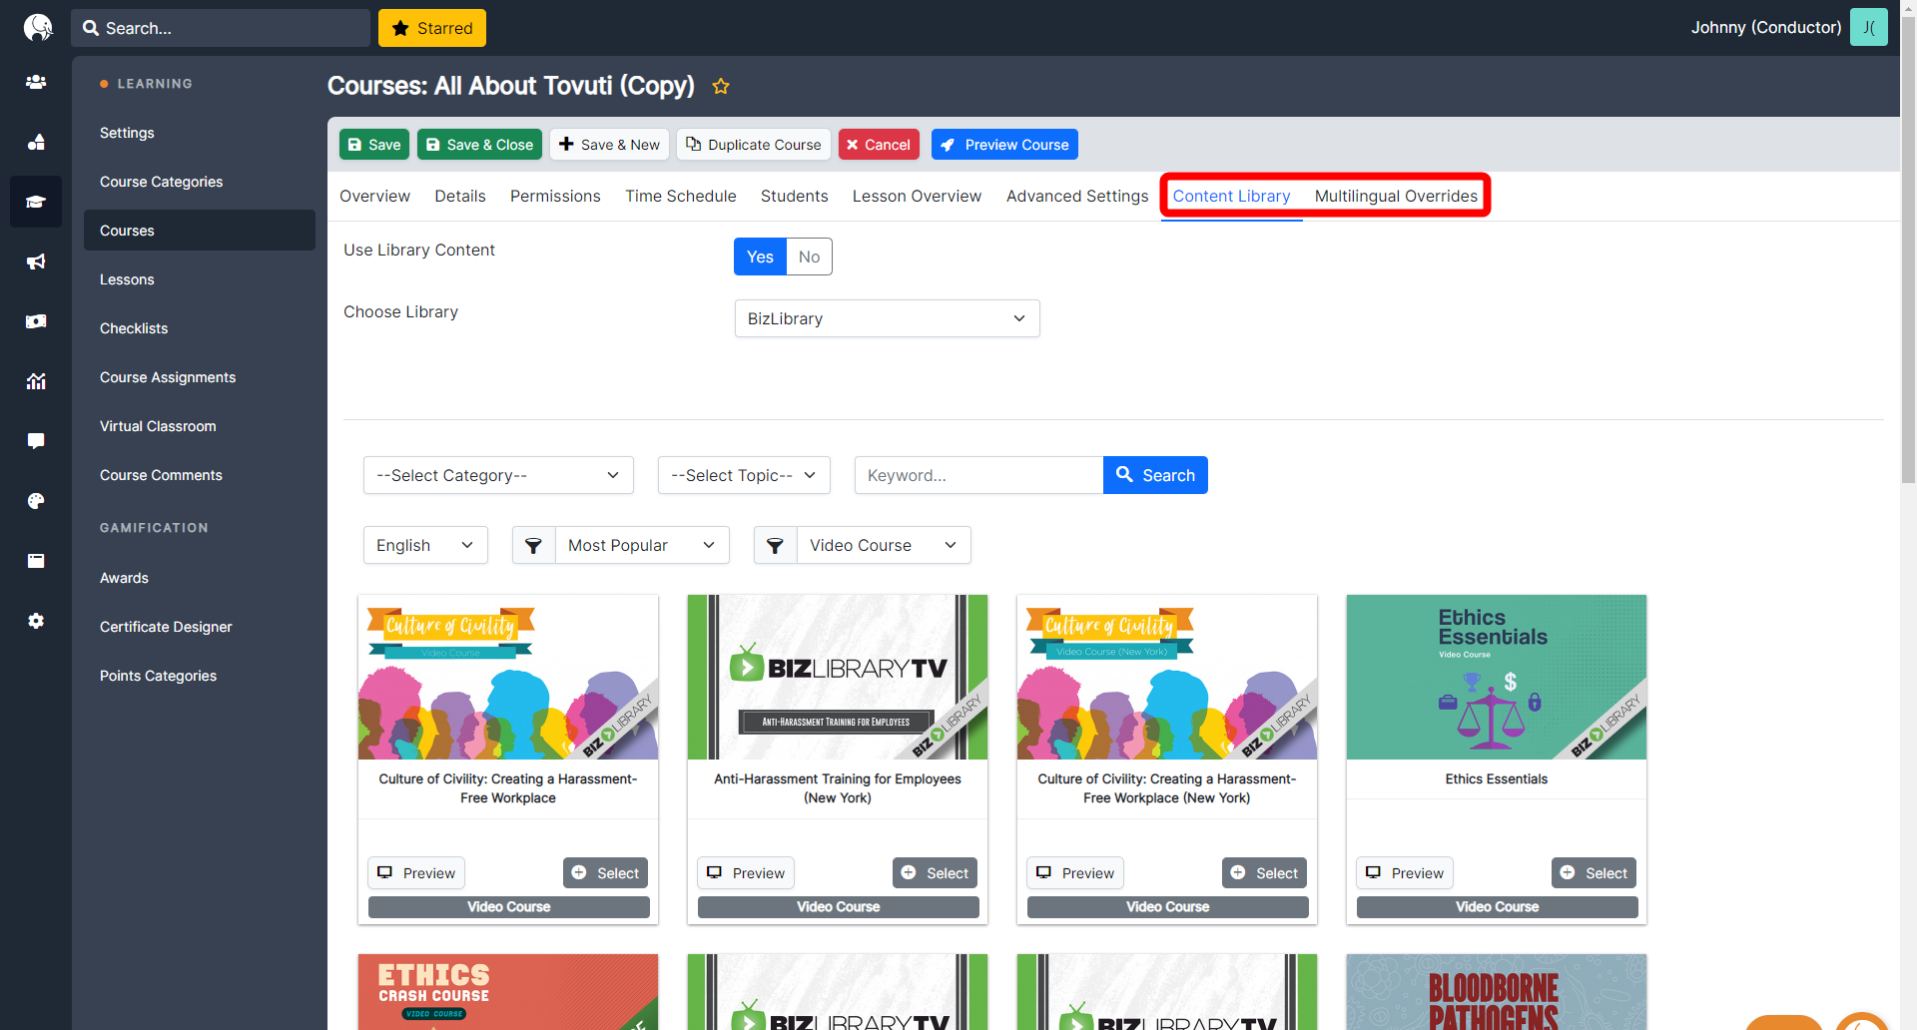The height and width of the screenshot is (1030, 1917).
Task: Open Courses in the sidebar
Action: 200,231
